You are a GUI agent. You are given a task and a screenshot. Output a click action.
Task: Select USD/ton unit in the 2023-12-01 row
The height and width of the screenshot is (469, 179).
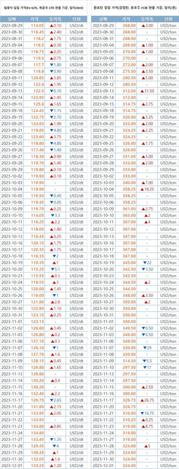pos(168,466)
